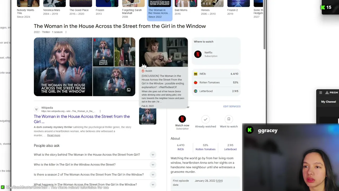Click the EDIT SERVICES link
The width and height of the screenshot is (339, 191).
(232, 106)
